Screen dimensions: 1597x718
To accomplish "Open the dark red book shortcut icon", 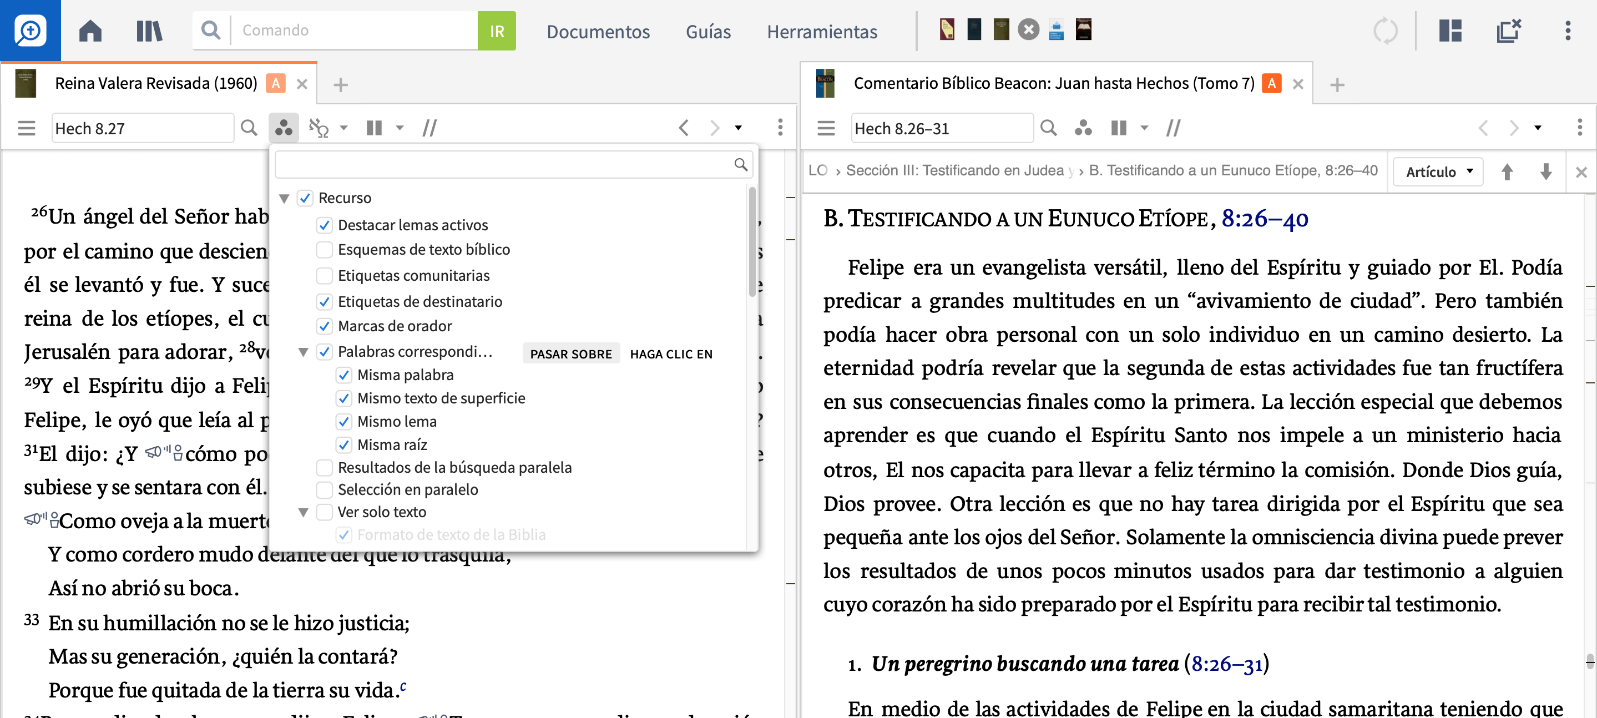I will pos(1083,29).
